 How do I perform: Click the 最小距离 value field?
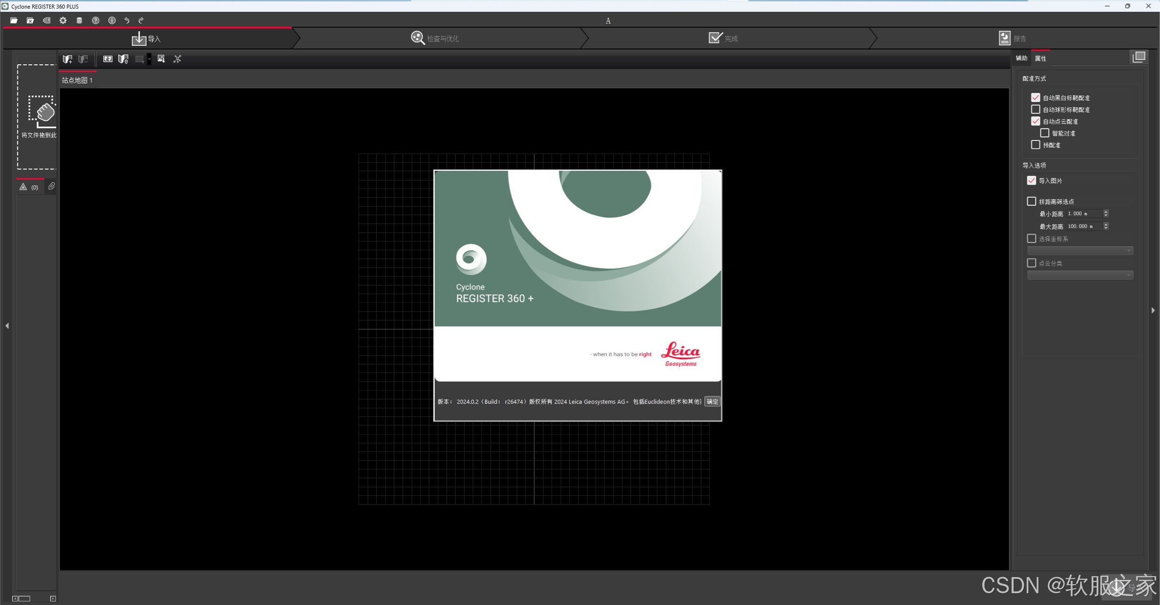1085,214
